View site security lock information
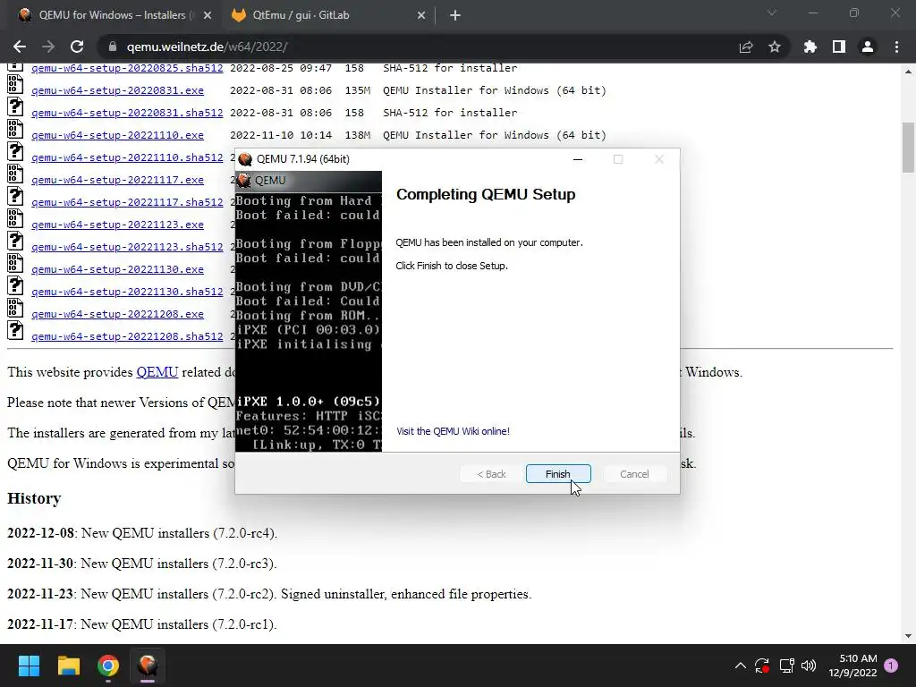 tap(114, 47)
